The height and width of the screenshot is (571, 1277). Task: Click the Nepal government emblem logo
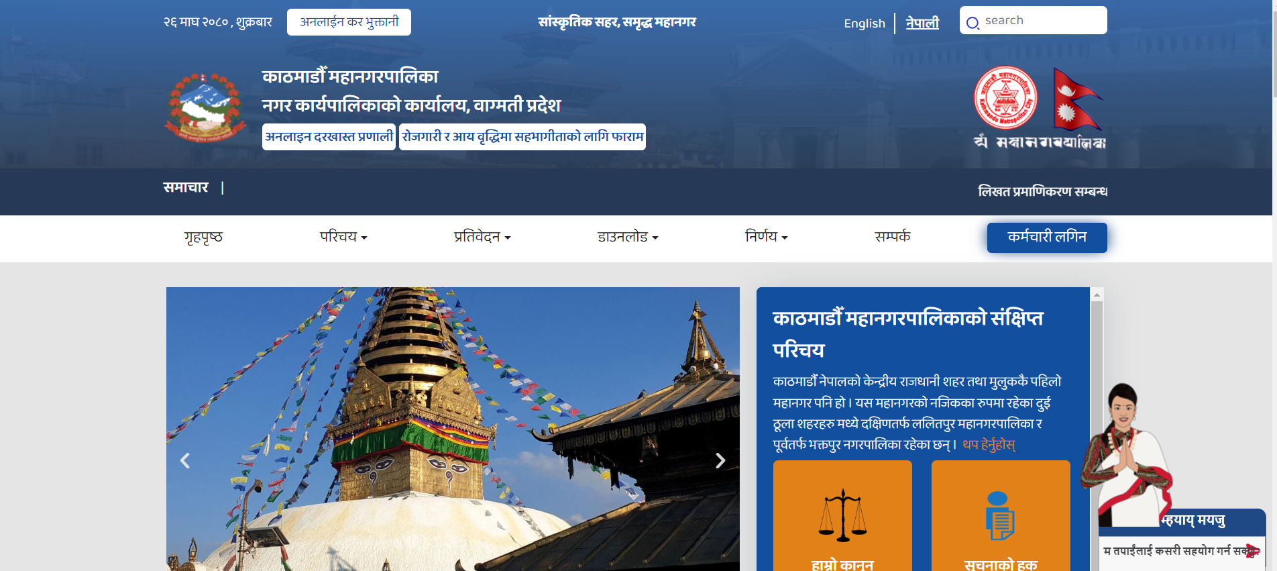click(x=205, y=107)
